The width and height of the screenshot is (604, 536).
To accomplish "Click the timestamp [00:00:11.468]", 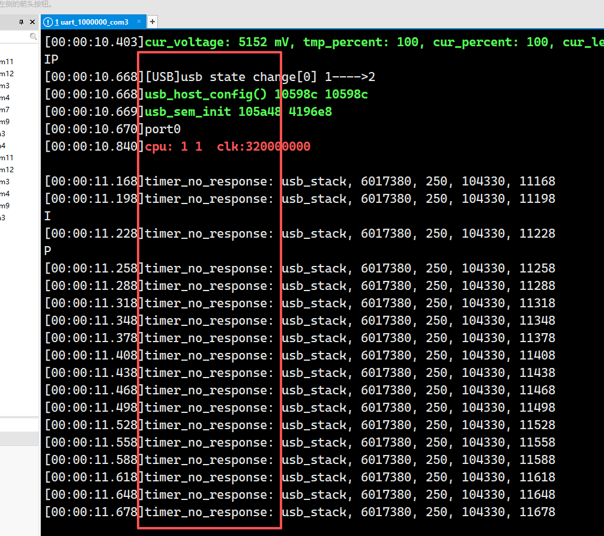I will pyautogui.click(x=94, y=390).
